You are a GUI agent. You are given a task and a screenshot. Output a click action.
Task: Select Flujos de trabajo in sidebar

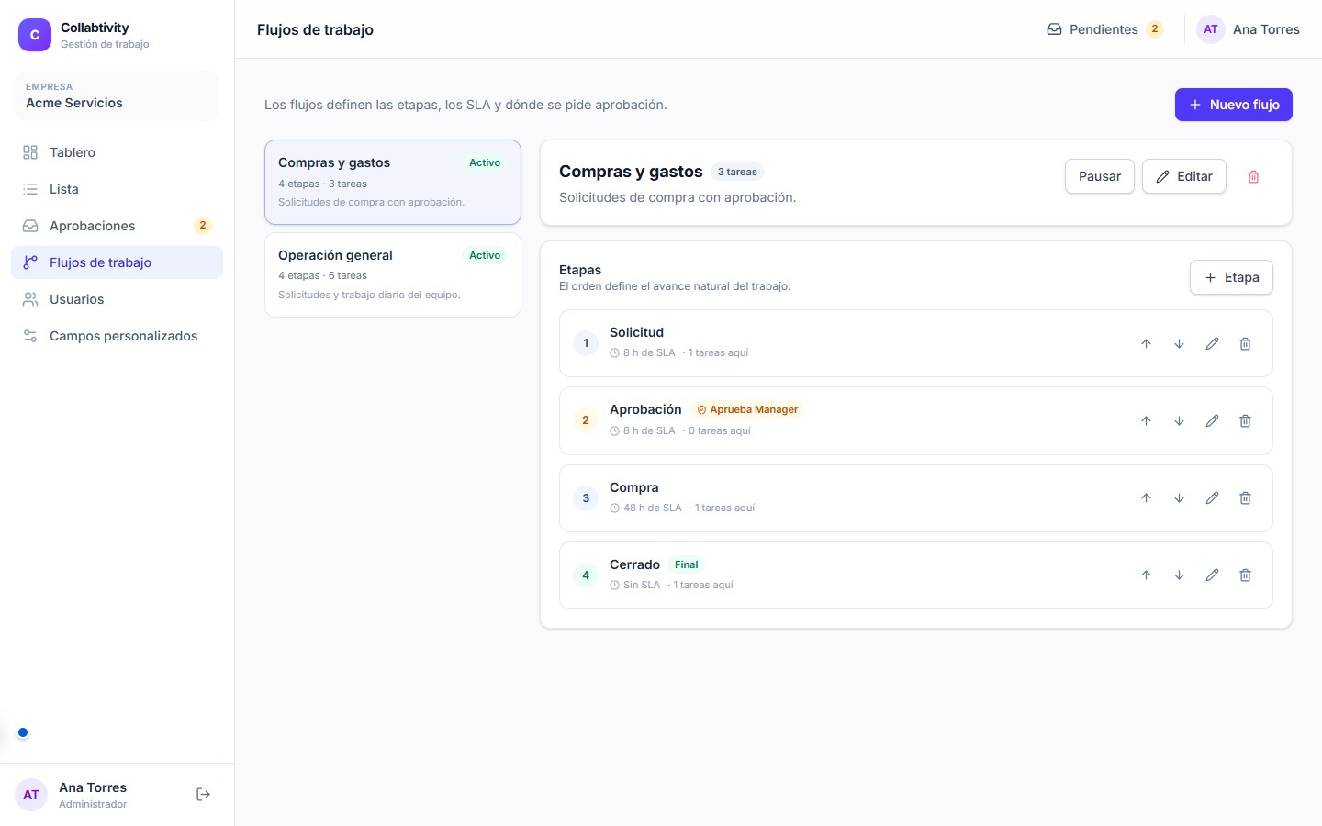pos(117,262)
